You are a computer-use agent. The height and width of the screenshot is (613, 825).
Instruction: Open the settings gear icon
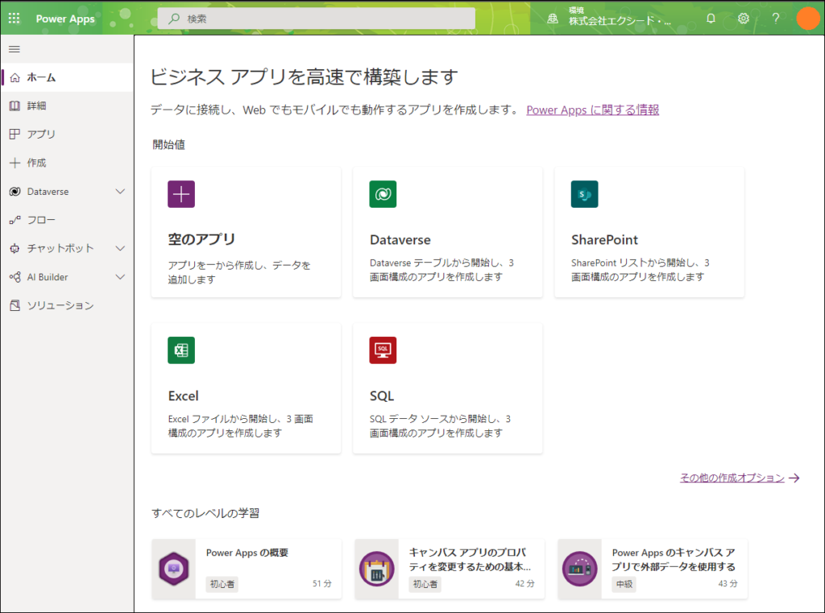pyautogui.click(x=743, y=19)
